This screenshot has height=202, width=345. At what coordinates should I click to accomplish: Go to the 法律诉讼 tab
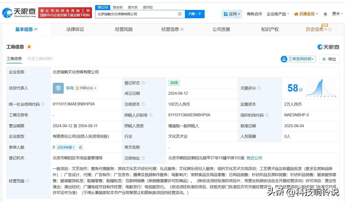pos(75,29)
